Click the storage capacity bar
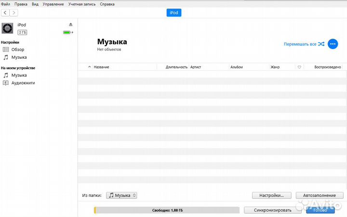The height and width of the screenshot is (217, 347). point(166,210)
